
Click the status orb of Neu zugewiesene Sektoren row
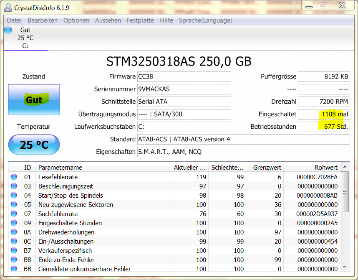click(x=14, y=204)
